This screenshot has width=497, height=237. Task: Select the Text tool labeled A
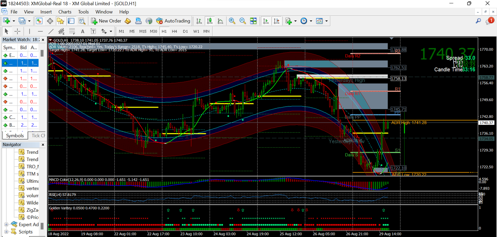[x=83, y=31]
